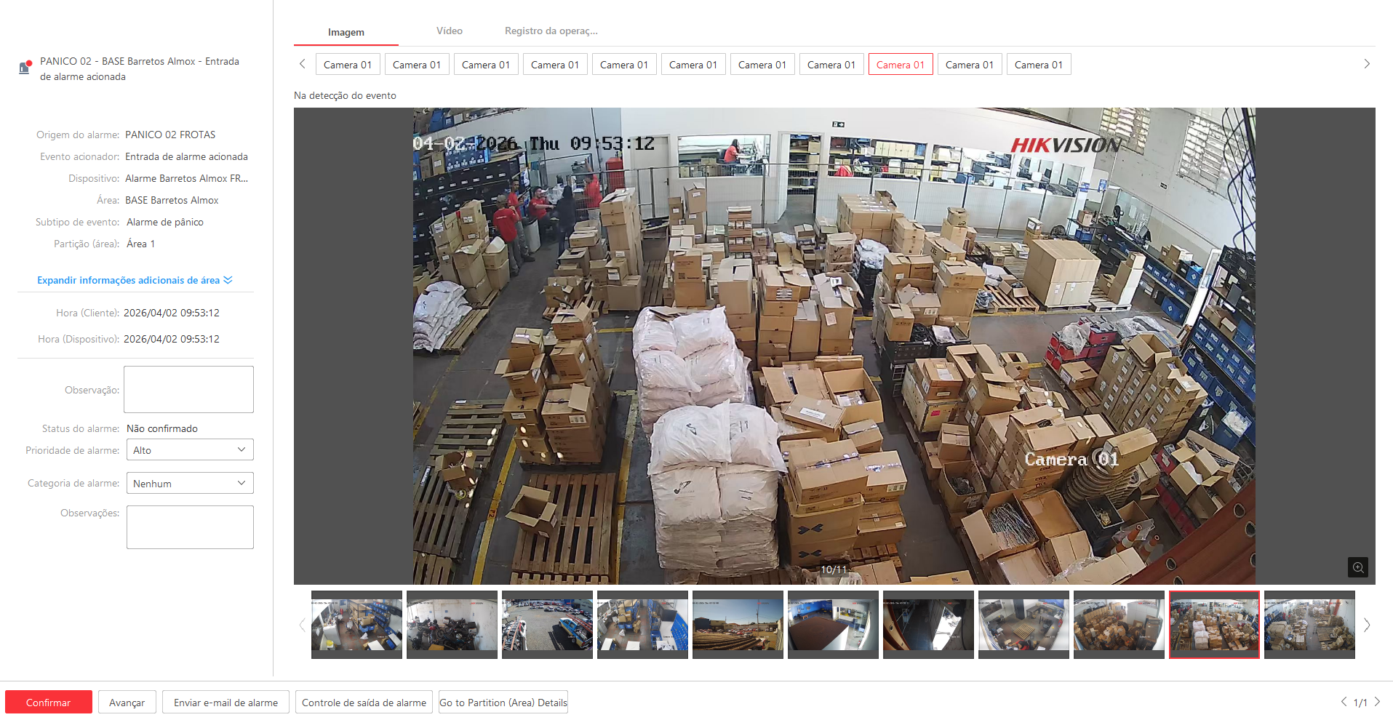Select the highlighted red Camera 01 tab

pos(900,65)
